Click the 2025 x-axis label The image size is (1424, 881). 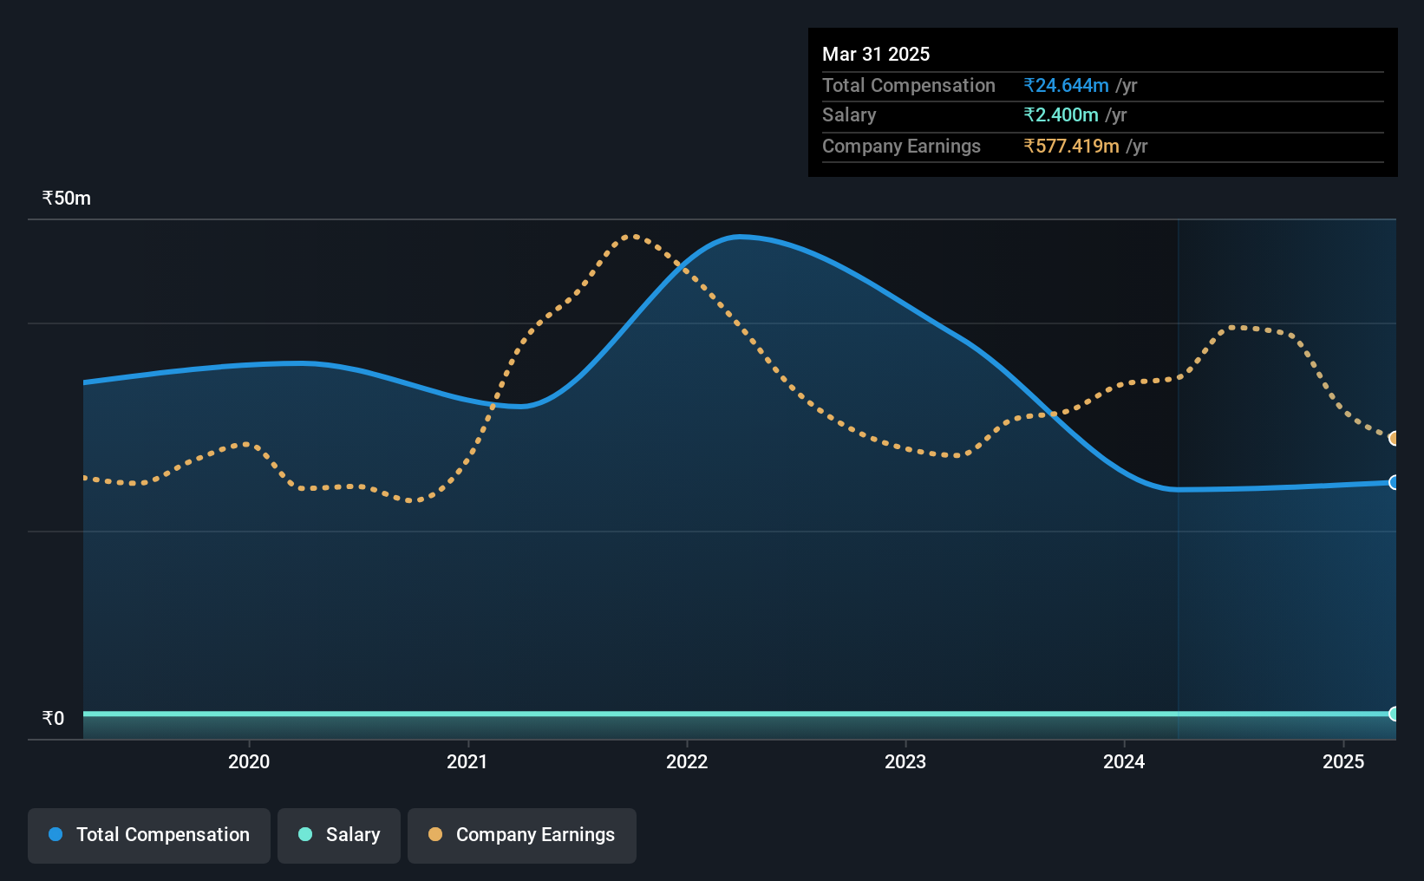point(1343,762)
